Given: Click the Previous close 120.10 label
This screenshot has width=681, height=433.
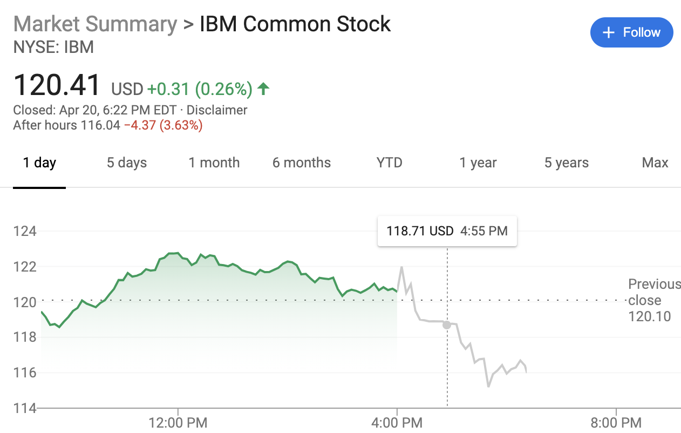Looking at the screenshot, I should [654, 300].
